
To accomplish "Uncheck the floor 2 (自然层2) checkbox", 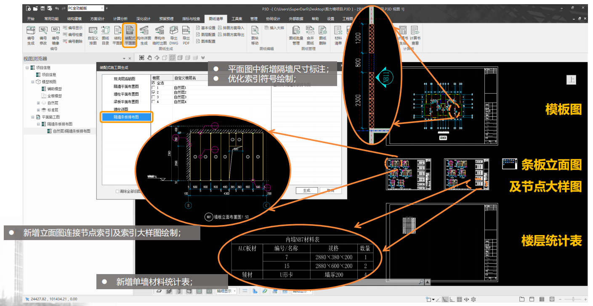I will [x=153, y=92].
